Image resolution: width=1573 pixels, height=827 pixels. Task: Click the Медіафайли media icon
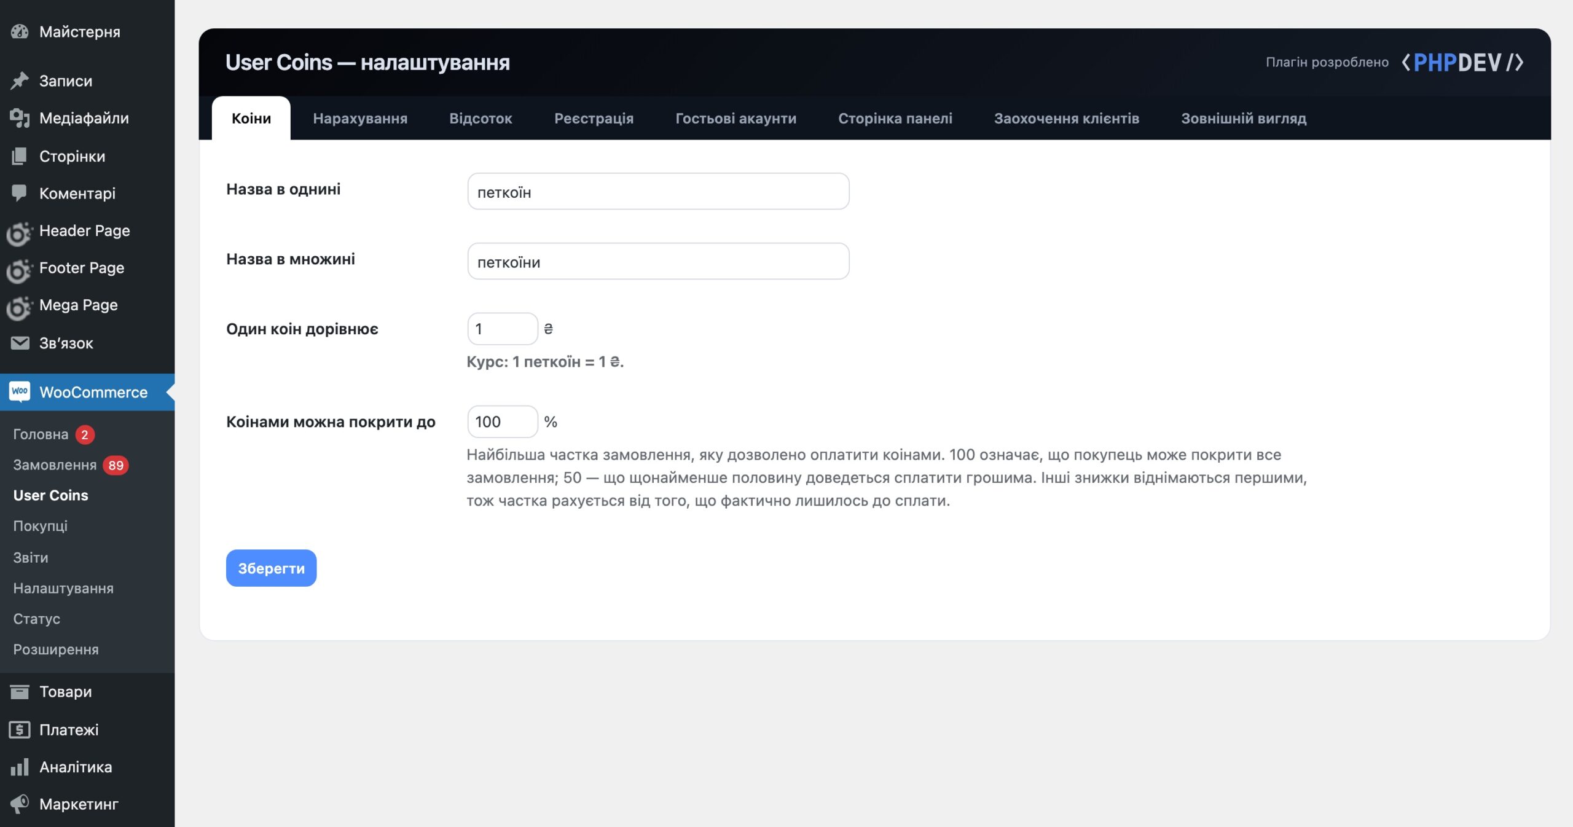point(20,118)
